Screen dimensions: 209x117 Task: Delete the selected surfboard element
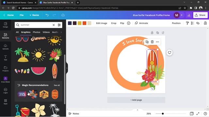(x=152, y=42)
